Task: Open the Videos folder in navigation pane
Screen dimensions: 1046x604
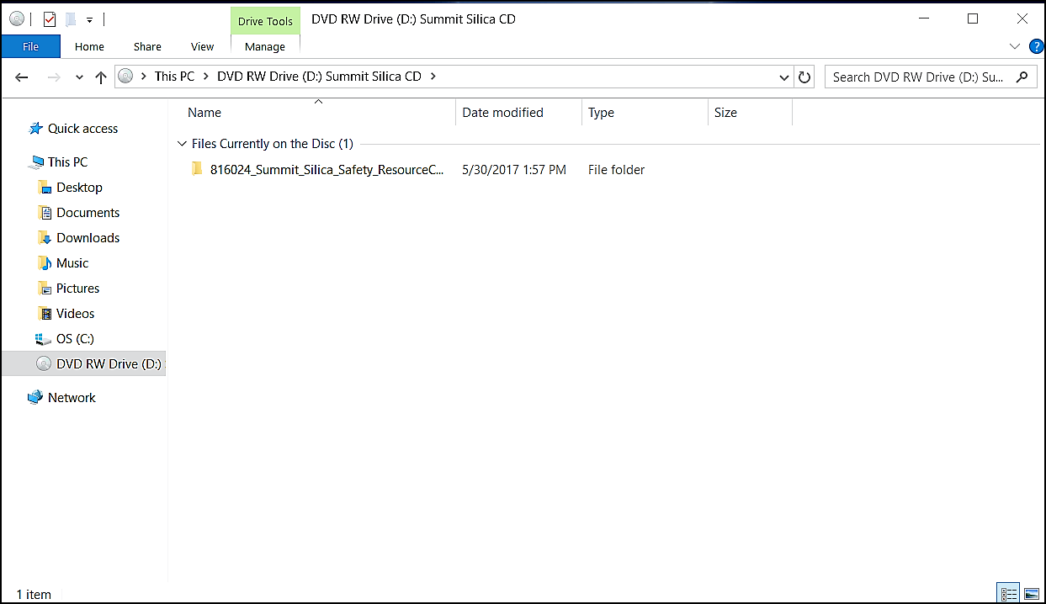Action: 75,314
